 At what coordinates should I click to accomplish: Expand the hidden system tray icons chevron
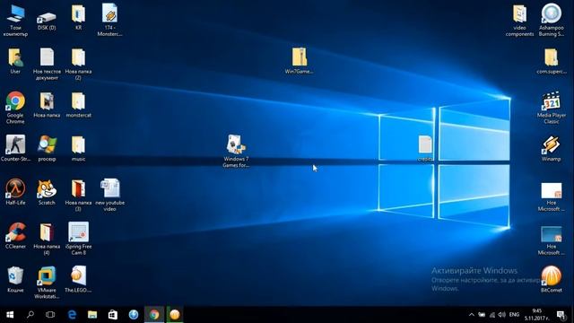472,315
